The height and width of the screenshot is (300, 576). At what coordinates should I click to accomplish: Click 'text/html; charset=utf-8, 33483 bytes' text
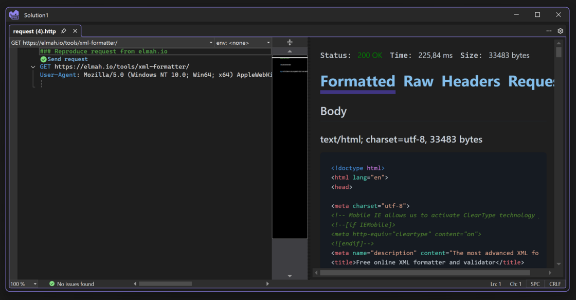click(401, 139)
